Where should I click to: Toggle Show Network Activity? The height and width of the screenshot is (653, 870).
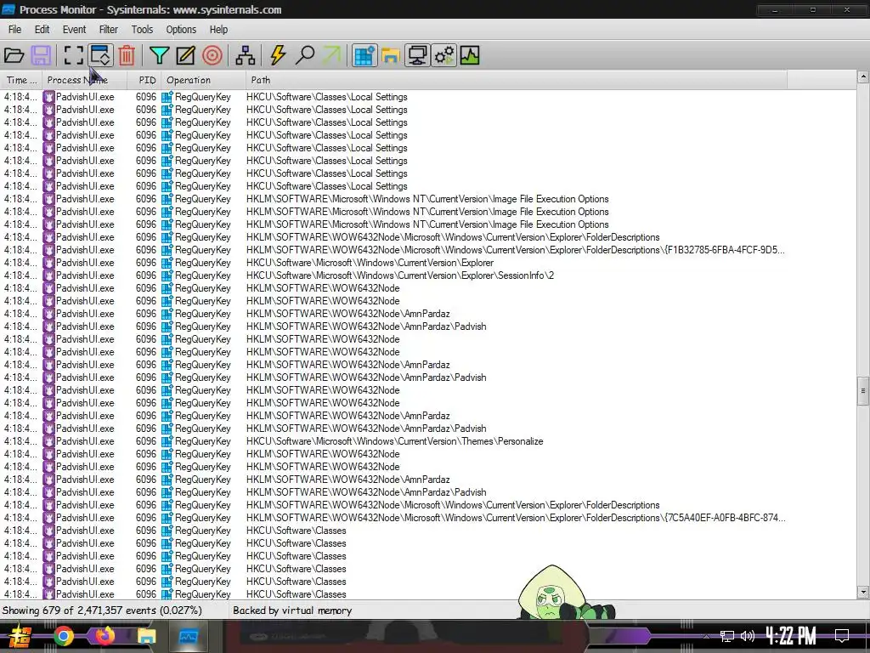(x=417, y=55)
